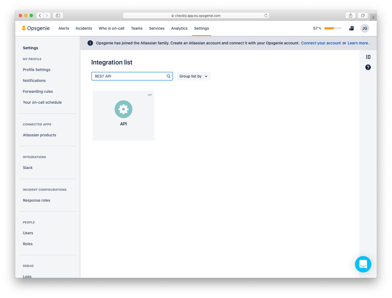This screenshot has height=298, width=392.
Task: Click the search magnifier in integration search
Action: [168, 76]
